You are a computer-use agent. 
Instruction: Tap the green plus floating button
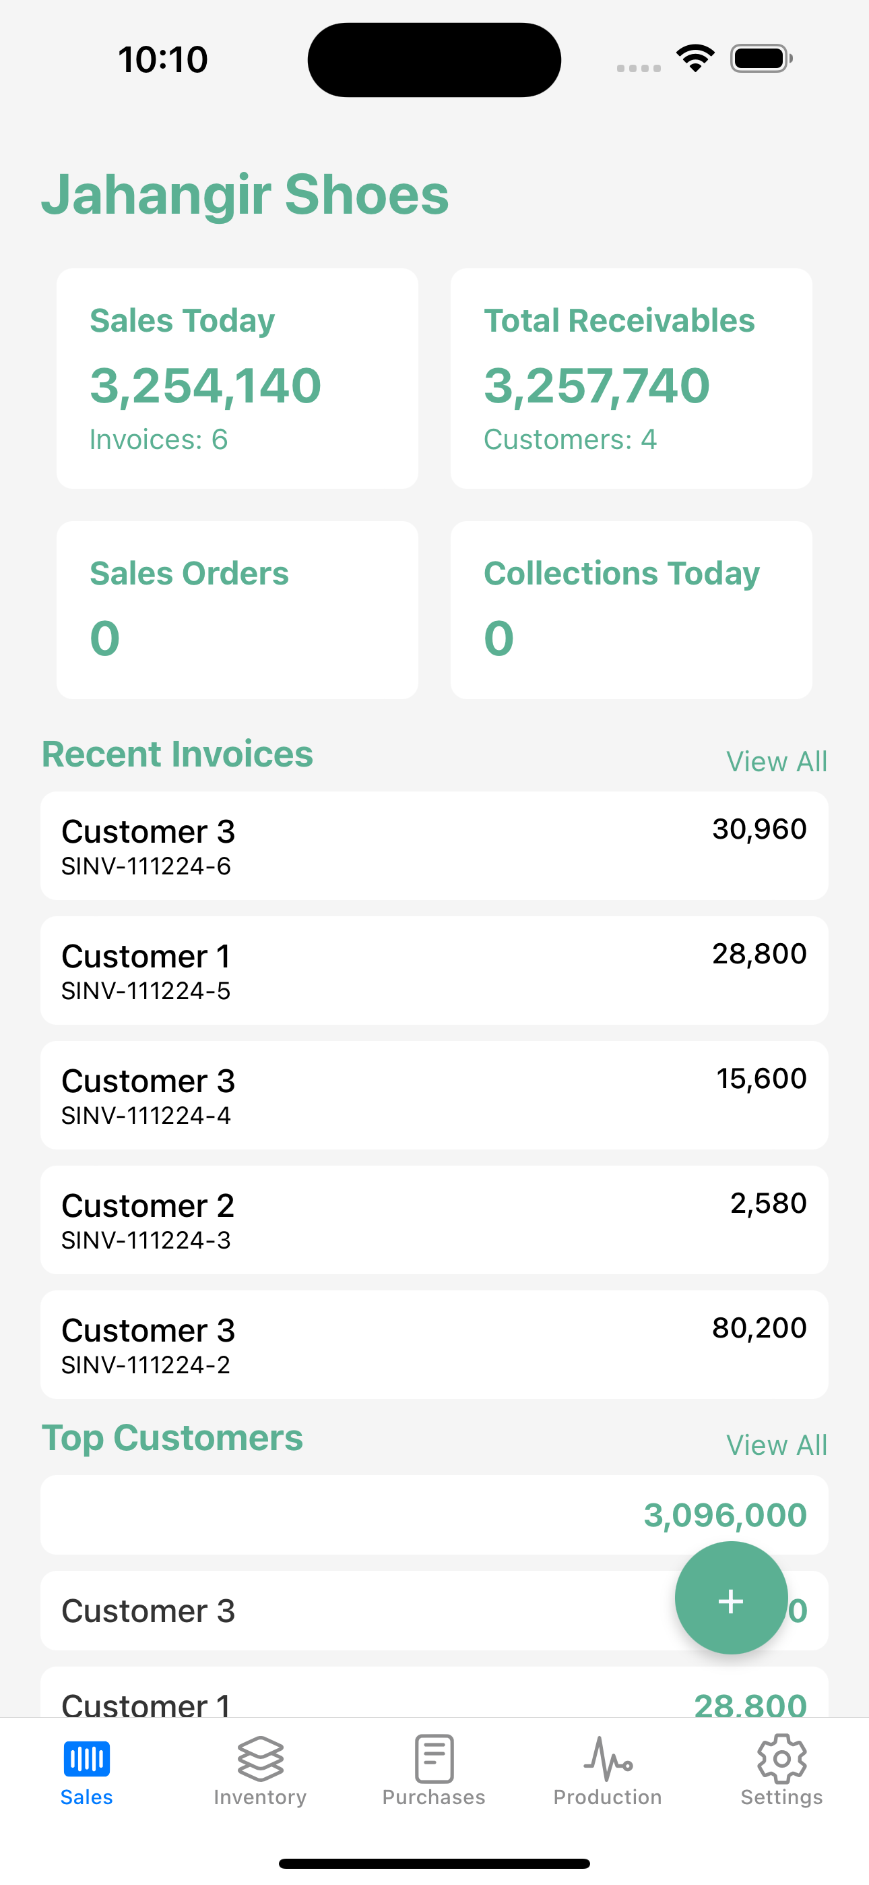click(731, 1601)
